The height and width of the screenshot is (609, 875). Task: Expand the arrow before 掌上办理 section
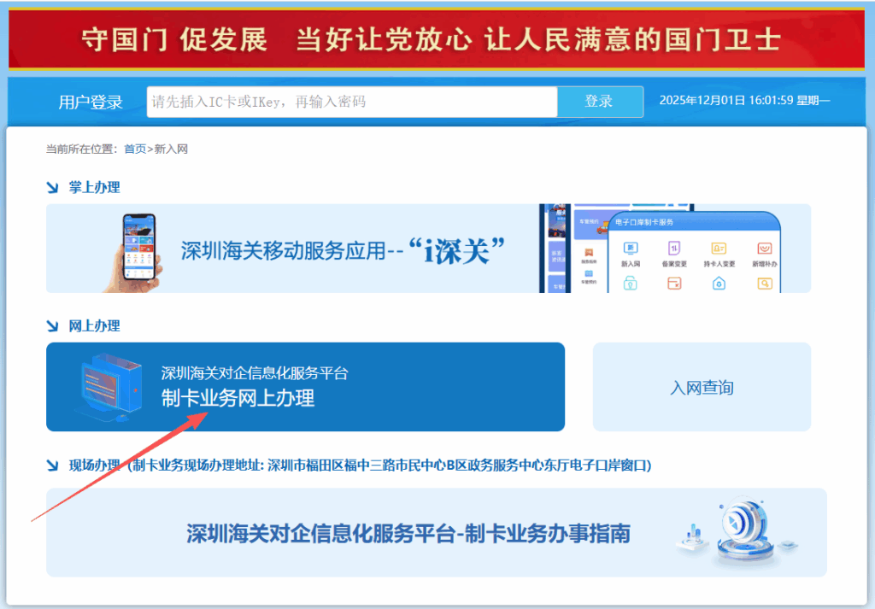51,187
